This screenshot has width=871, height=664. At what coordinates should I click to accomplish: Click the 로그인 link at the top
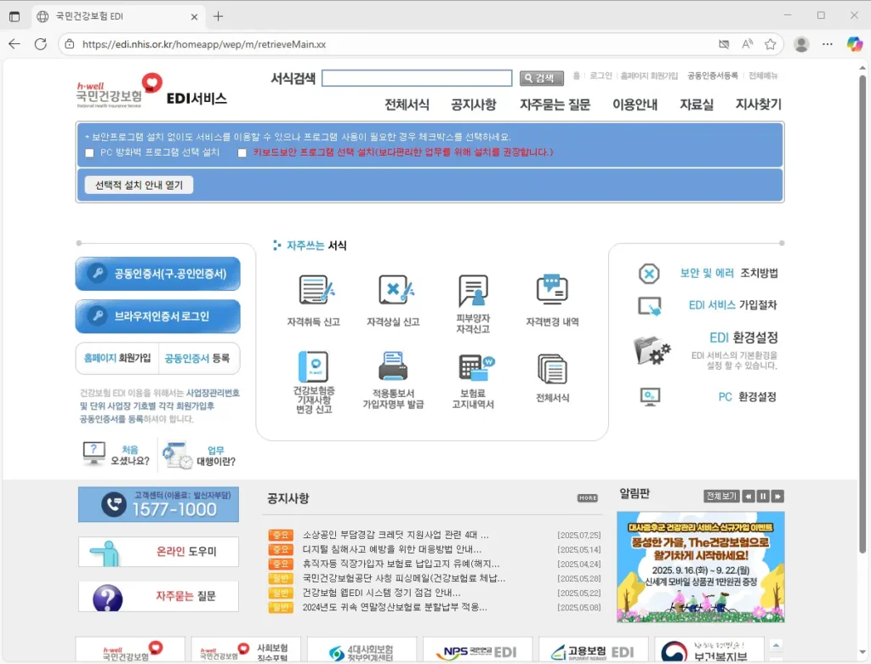click(601, 75)
